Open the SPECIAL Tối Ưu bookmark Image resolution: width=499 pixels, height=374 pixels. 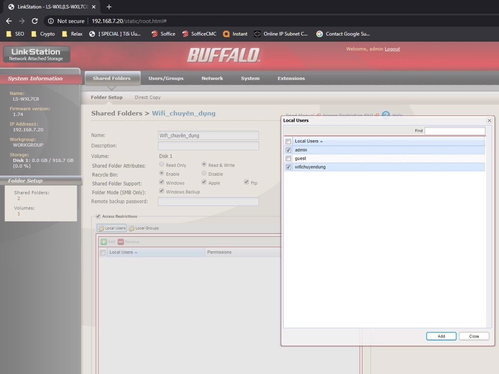115,34
